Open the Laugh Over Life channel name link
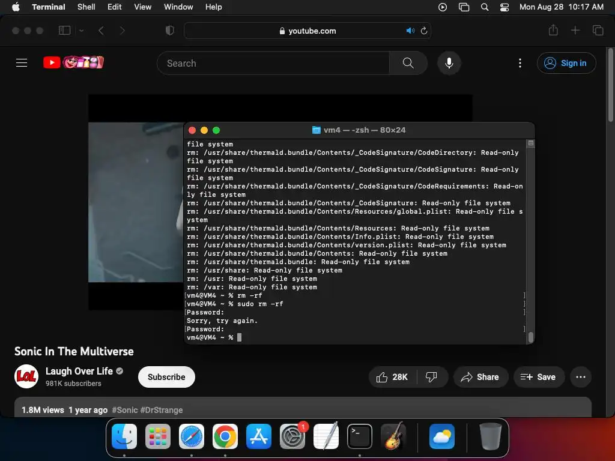The width and height of the screenshot is (615, 461). [79, 371]
